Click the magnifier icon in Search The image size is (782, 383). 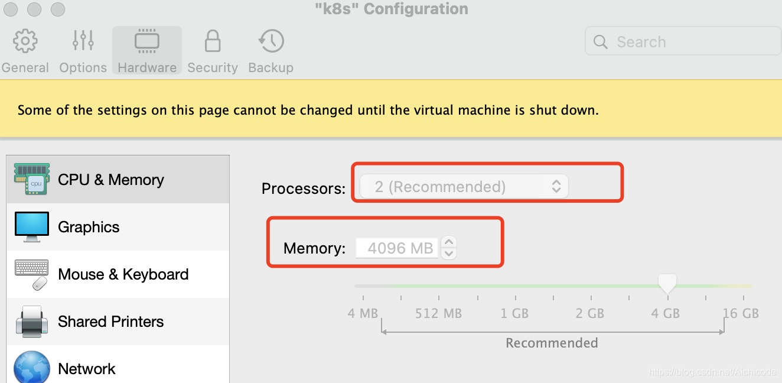(601, 42)
